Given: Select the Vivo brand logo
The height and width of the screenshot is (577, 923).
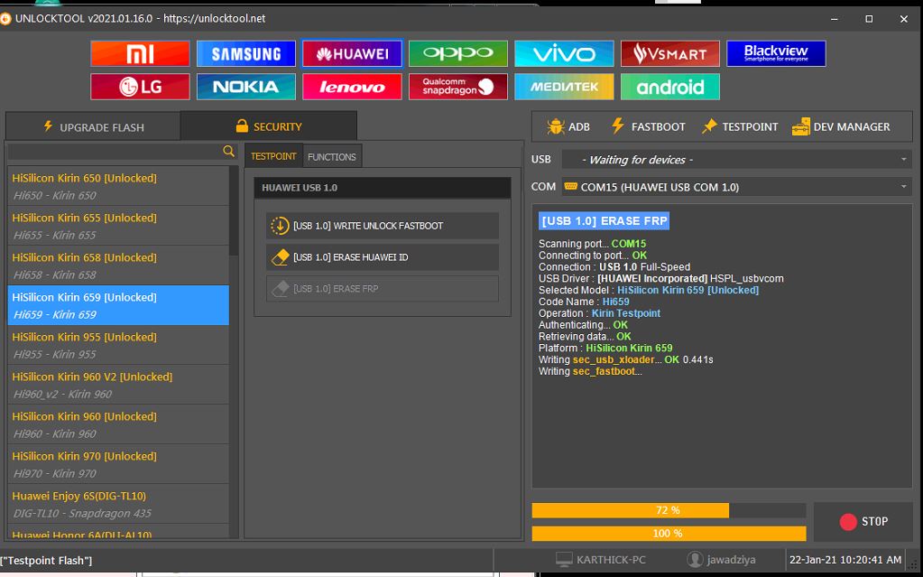Looking at the screenshot, I should (x=564, y=53).
